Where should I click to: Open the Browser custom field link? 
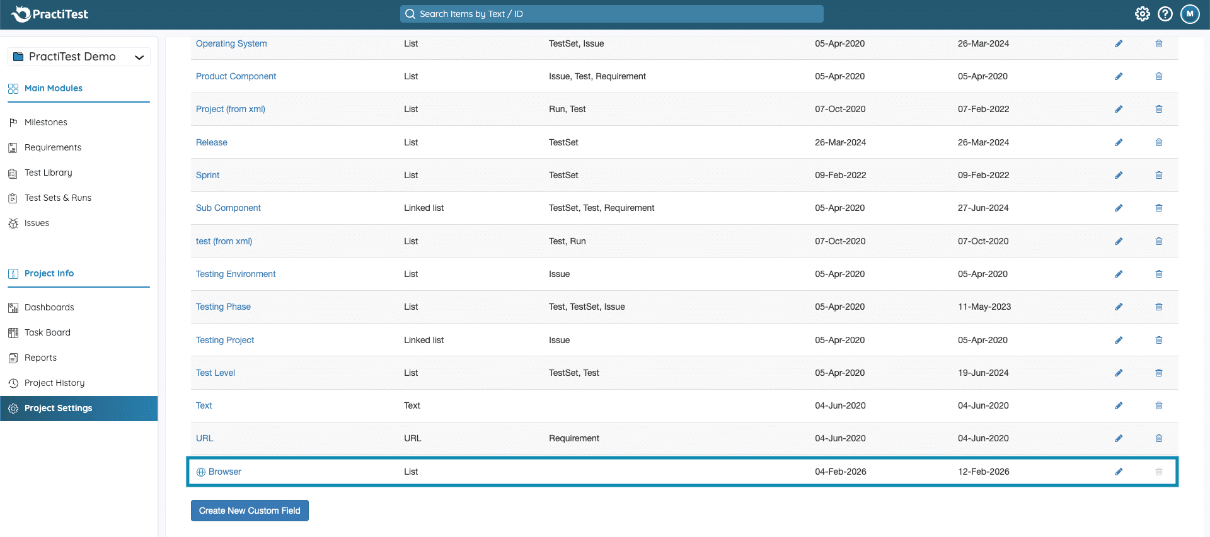(225, 472)
